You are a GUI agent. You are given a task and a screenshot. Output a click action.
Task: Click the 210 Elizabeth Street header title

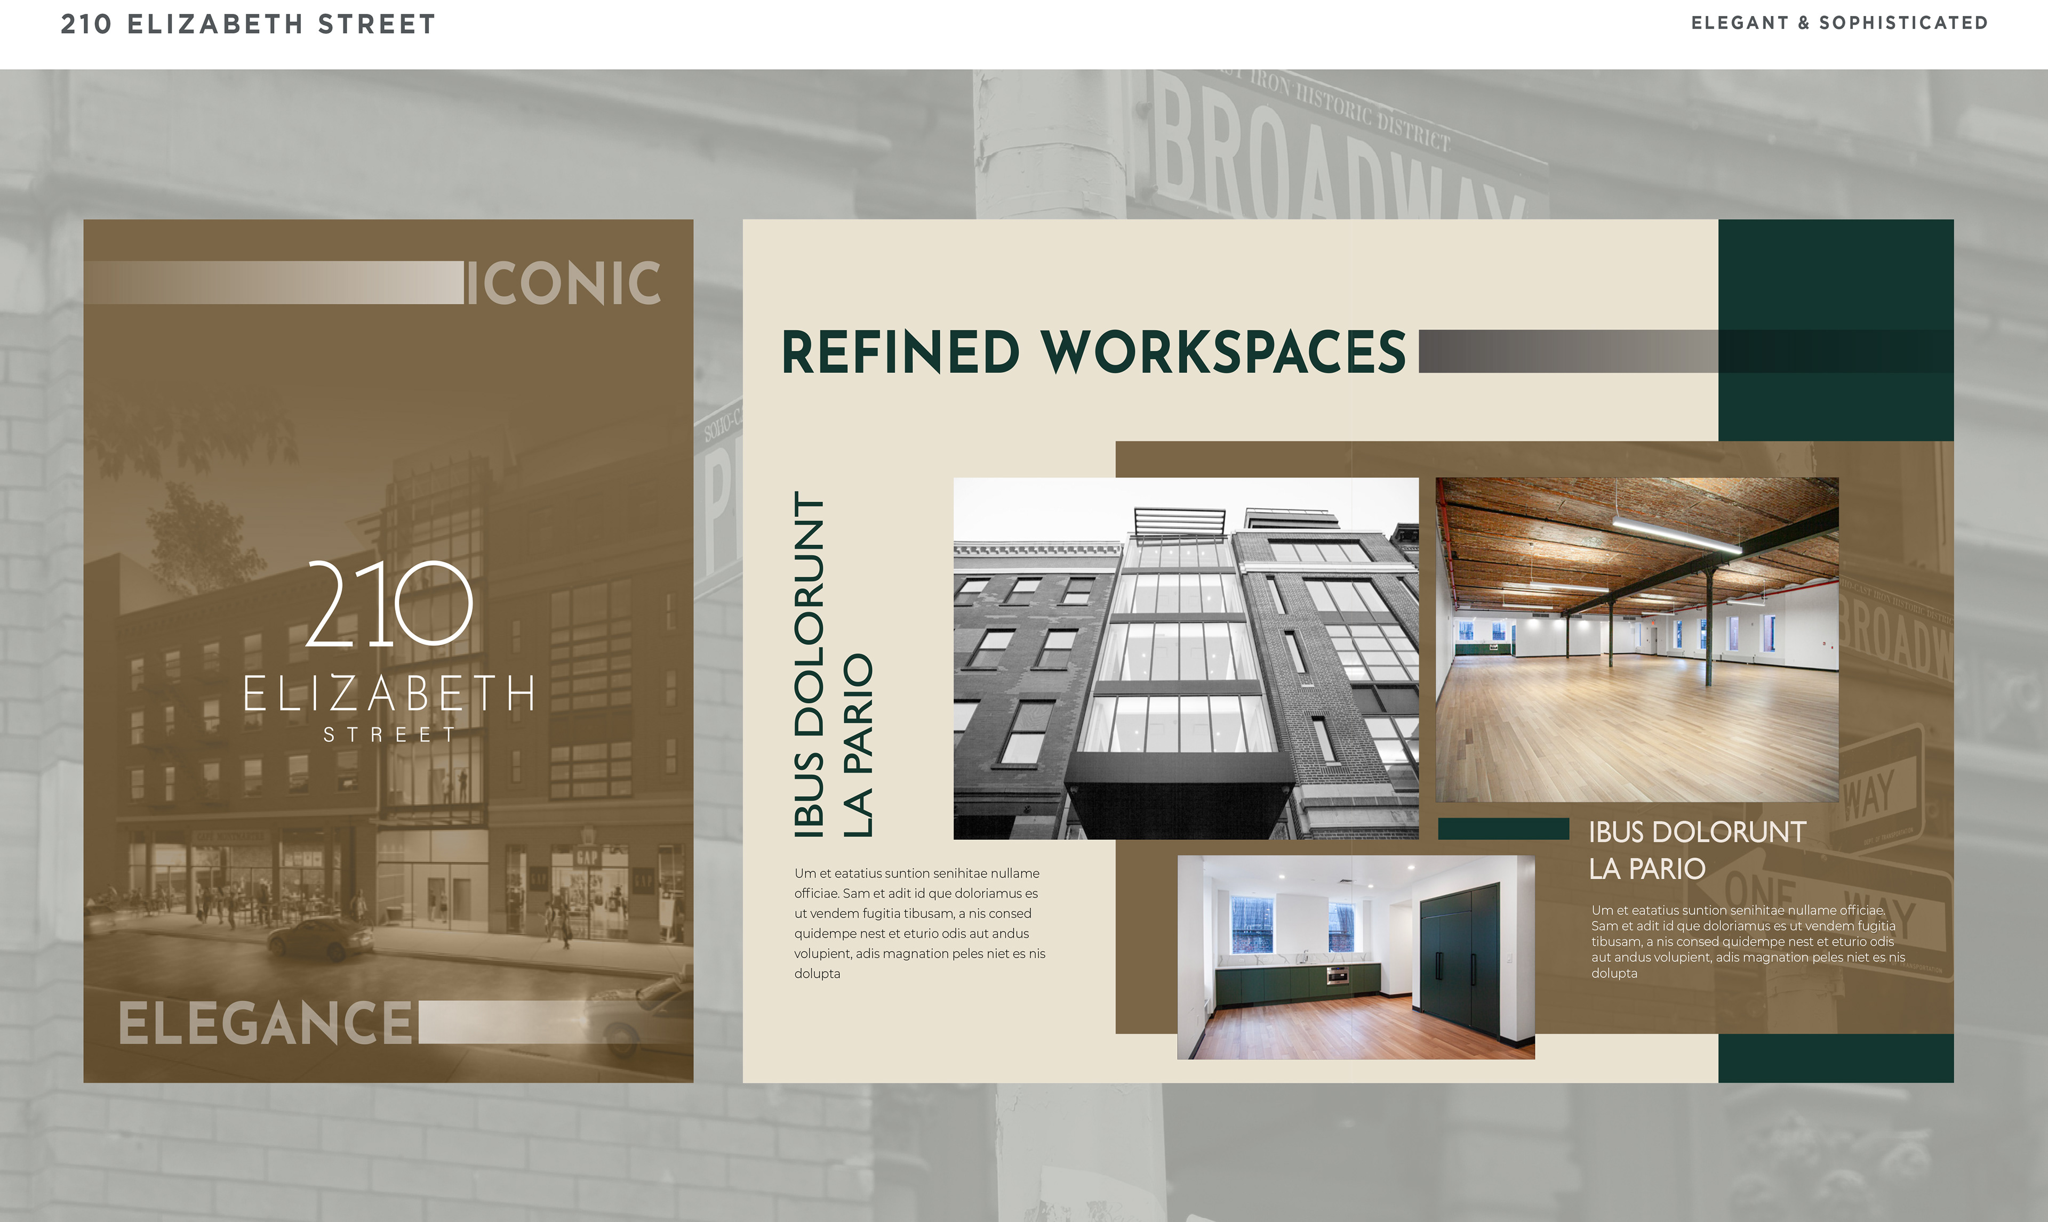point(248,25)
